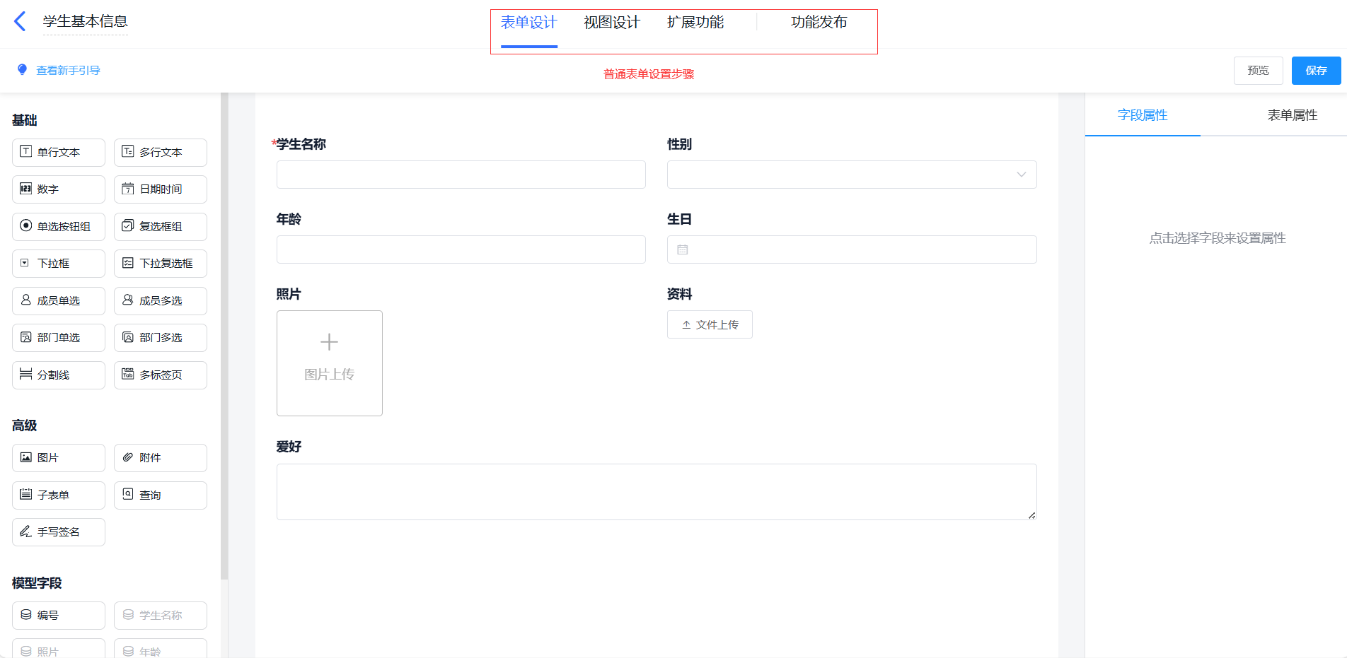The image size is (1347, 658).
Task: Add the advanced 图片 component
Action: point(59,458)
